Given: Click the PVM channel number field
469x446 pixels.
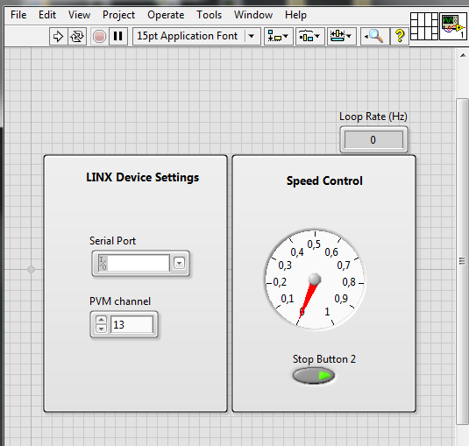Looking at the screenshot, I should pos(131,324).
